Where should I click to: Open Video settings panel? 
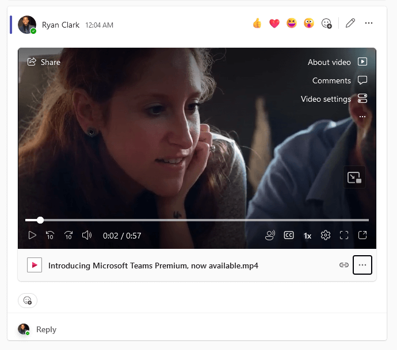[x=334, y=99]
